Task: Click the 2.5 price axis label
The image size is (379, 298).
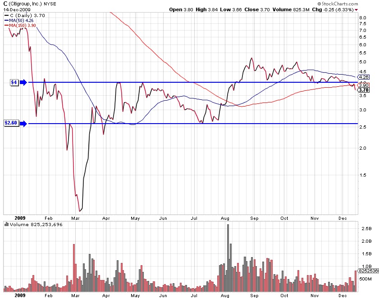Action: pyautogui.click(x=363, y=127)
